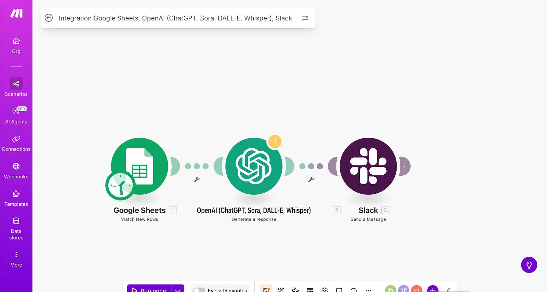Expand the Run once dropdown arrow
The image size is (547, 292).
click(x=178, y=289)
